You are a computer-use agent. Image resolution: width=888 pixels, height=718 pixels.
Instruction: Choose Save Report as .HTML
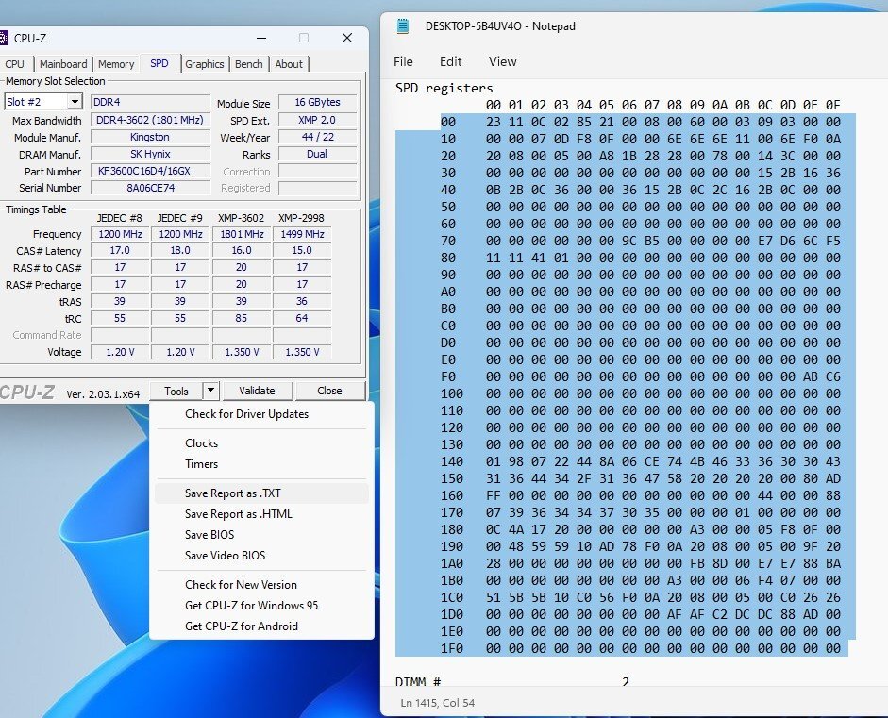[261, 513]
